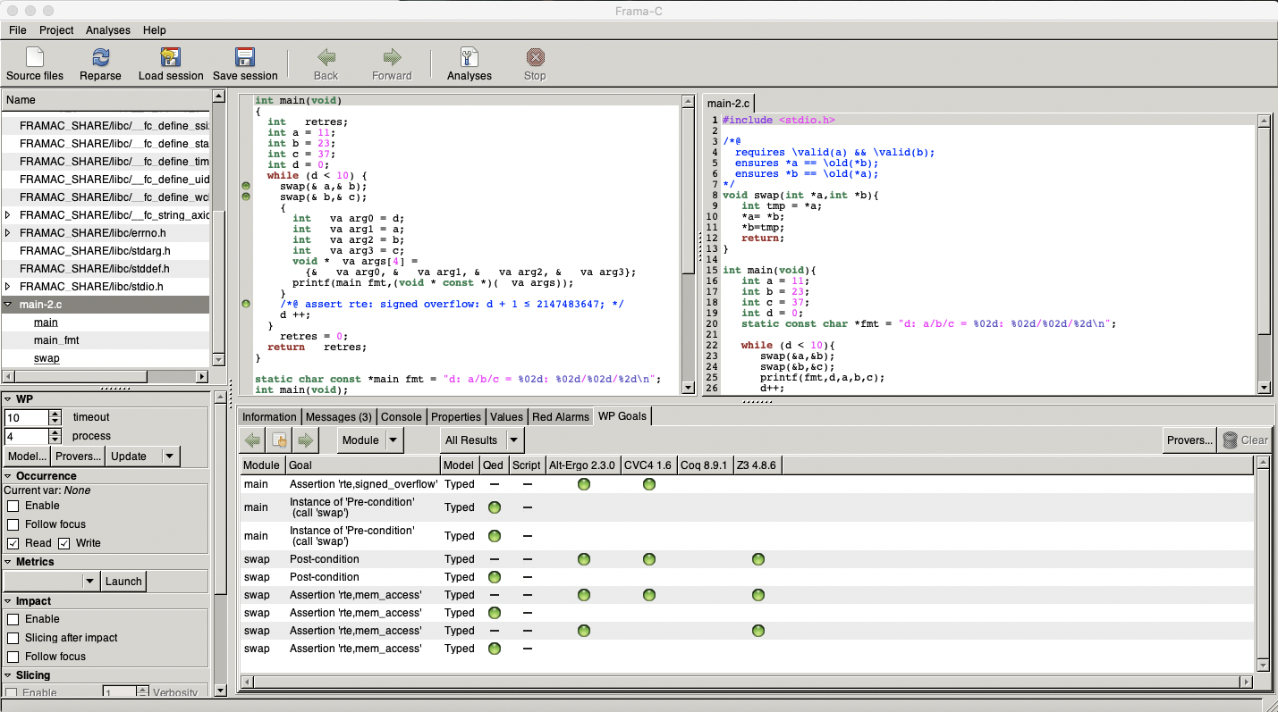Click Model... button in WP panel

click(x=27, y=456)
